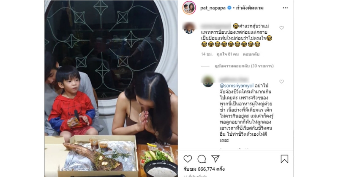
Task: Open the pat_napapa username link
Action: 213,8
